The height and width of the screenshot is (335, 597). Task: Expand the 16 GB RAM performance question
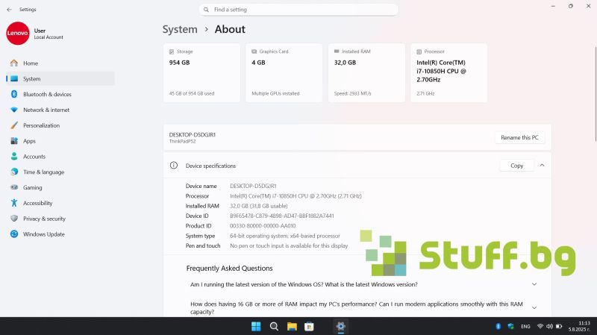click(534, 307)
